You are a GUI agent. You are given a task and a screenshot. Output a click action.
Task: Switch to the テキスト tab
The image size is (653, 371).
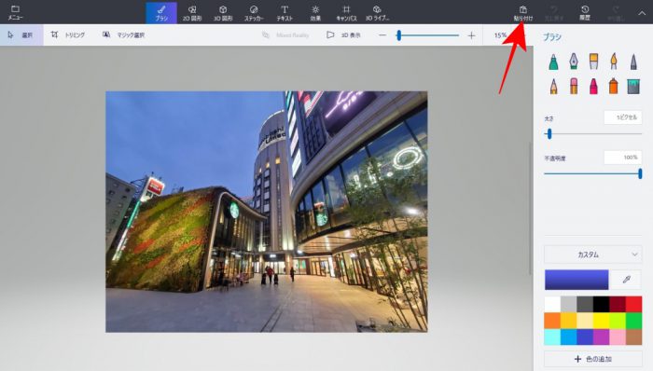point(285,12)
